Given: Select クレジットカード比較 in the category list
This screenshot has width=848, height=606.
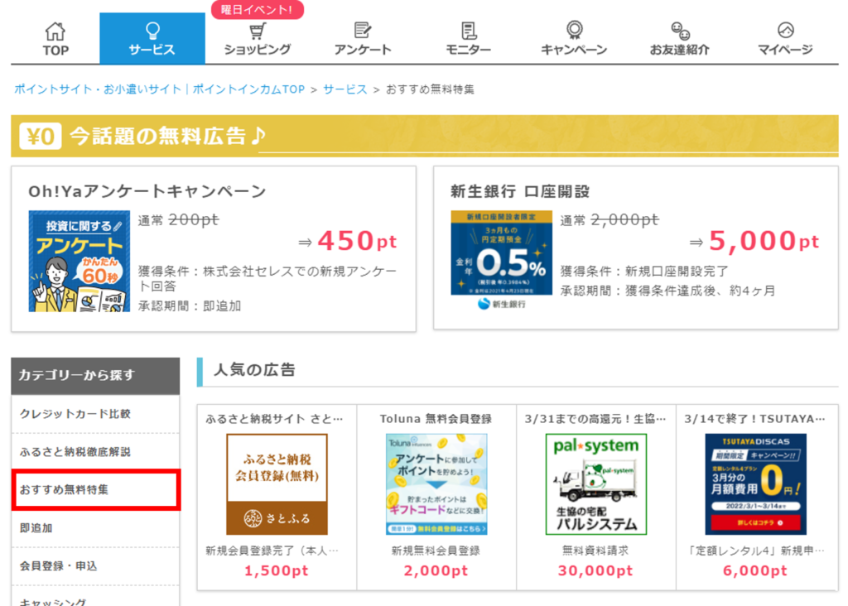Looking at the screenshot, I should (95, 414).
